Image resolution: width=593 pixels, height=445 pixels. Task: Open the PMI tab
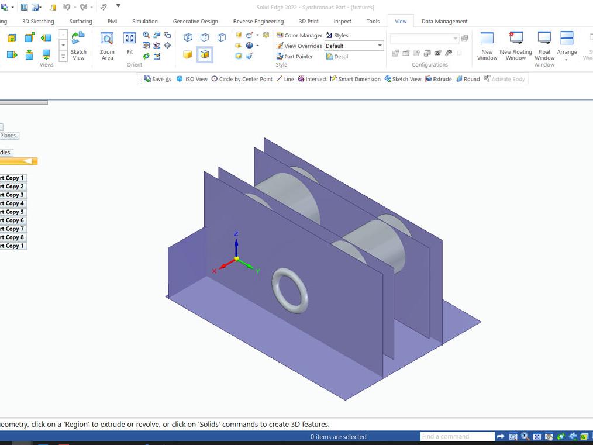(112, 21)
